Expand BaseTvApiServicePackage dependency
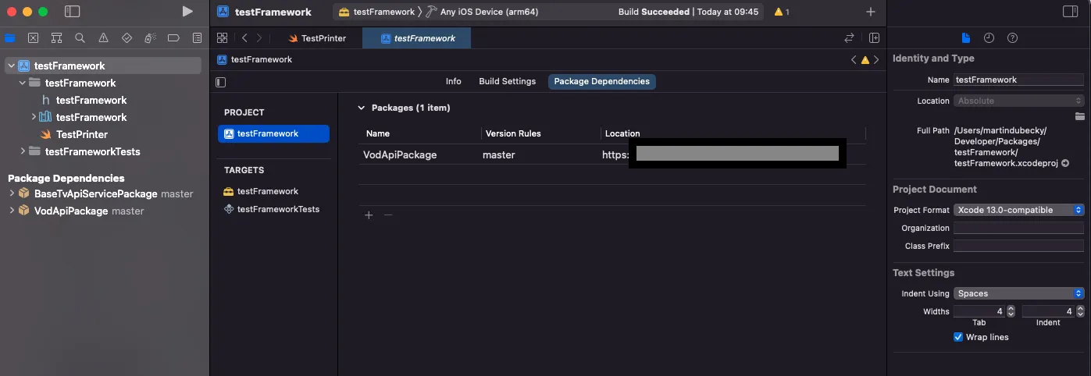 (x=11, y=193)
